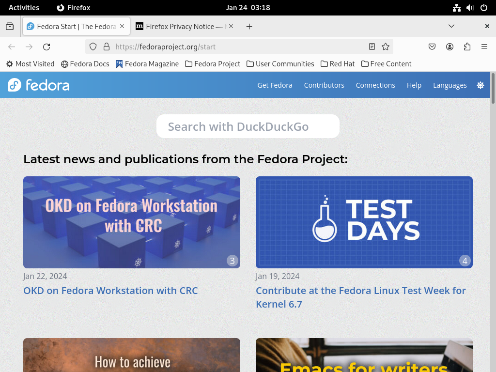Open Fedora Magazine bookmark
The image size is (496, 372).
147,64
